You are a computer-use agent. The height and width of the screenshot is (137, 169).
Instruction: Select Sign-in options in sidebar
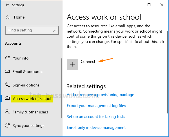(26, 85)
